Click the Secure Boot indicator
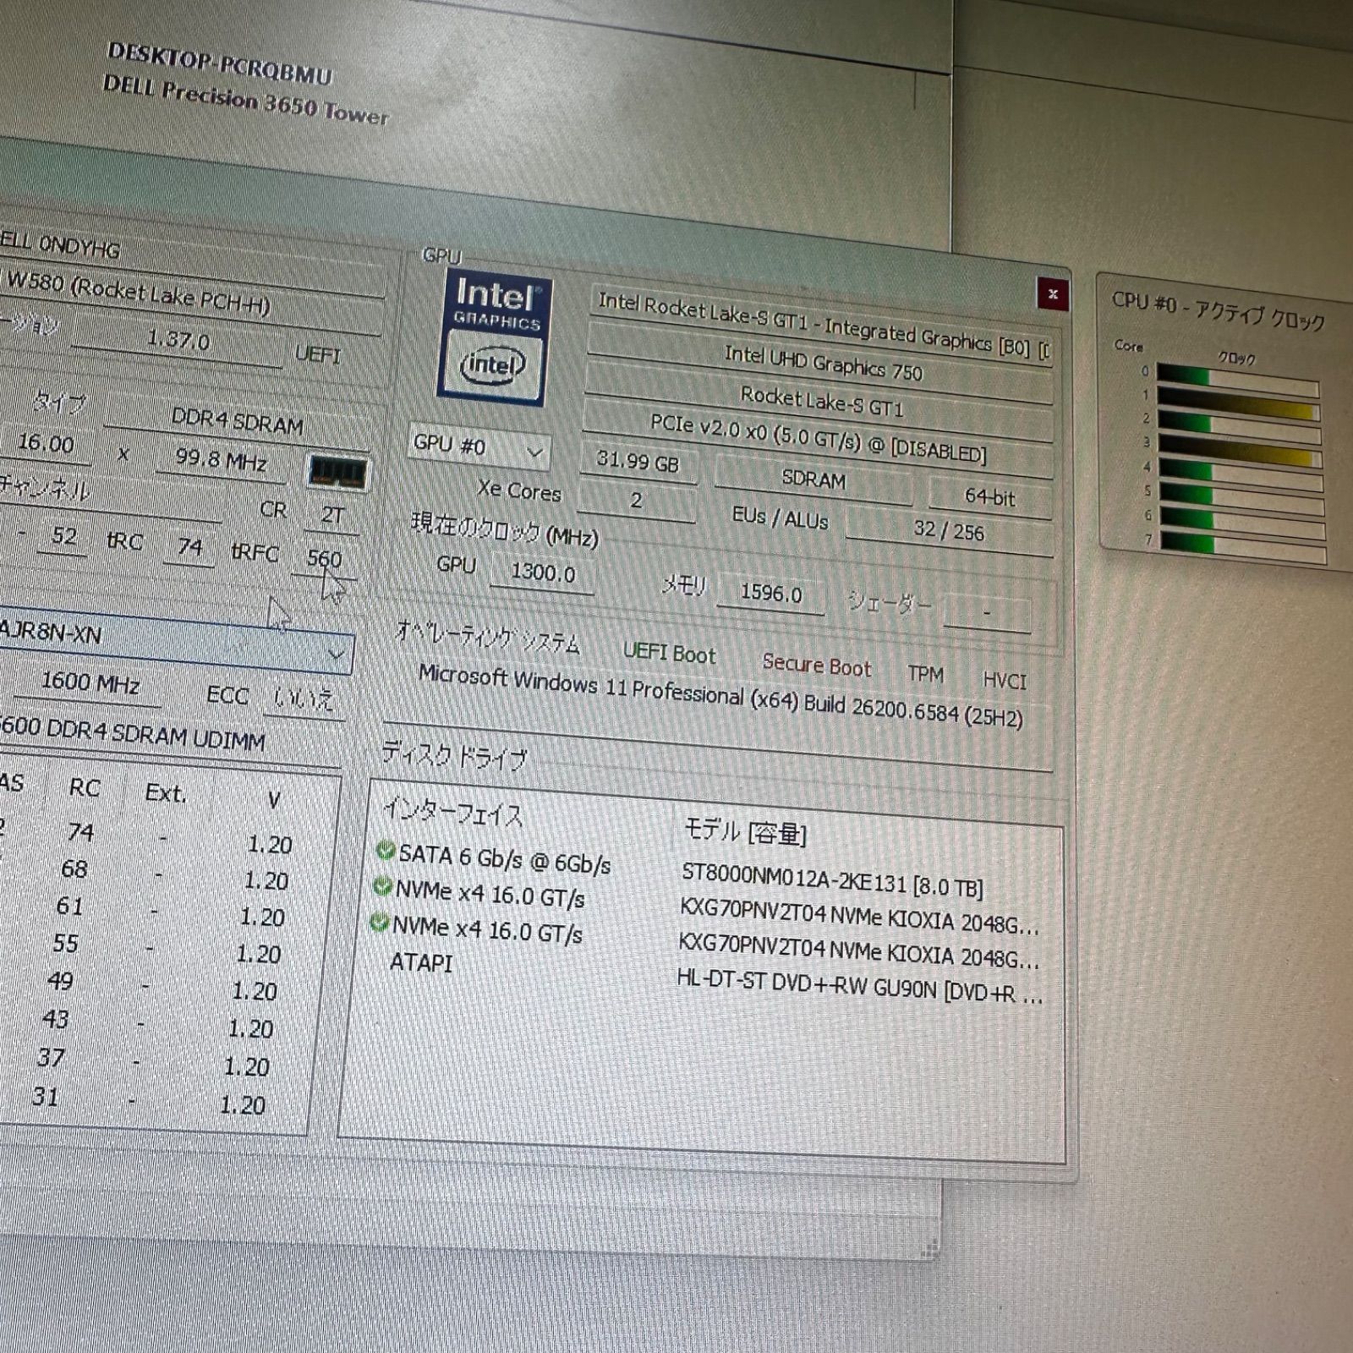 click(816, 666)
